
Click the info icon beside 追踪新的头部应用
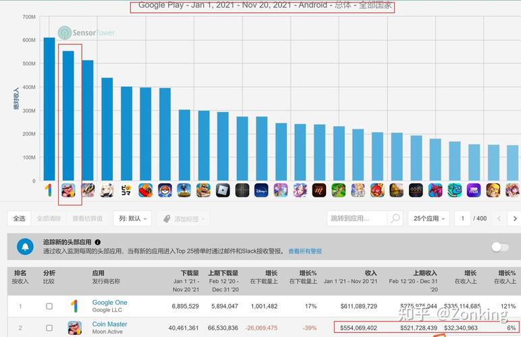click(x=98, y=242)
